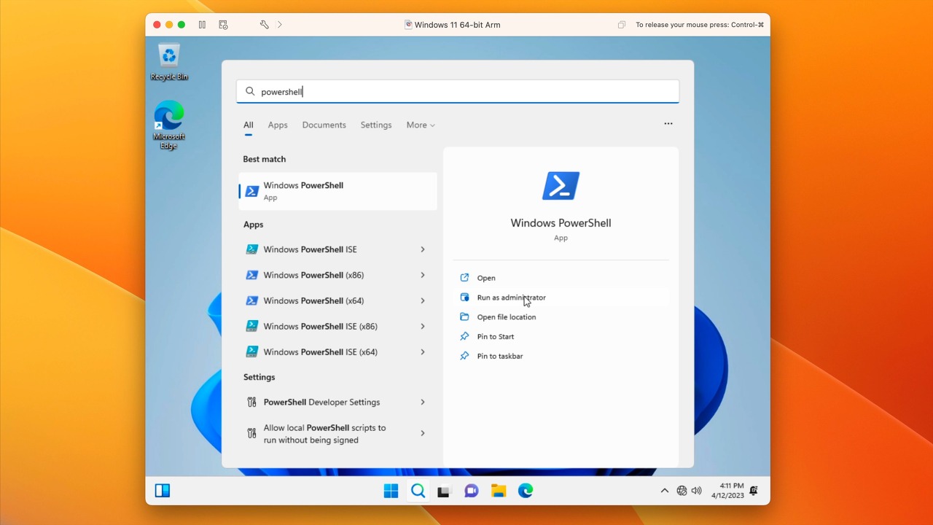Open the wrench settings in VMware toolbar
Viewport: 933px width, 525px height.
point(265,25)
